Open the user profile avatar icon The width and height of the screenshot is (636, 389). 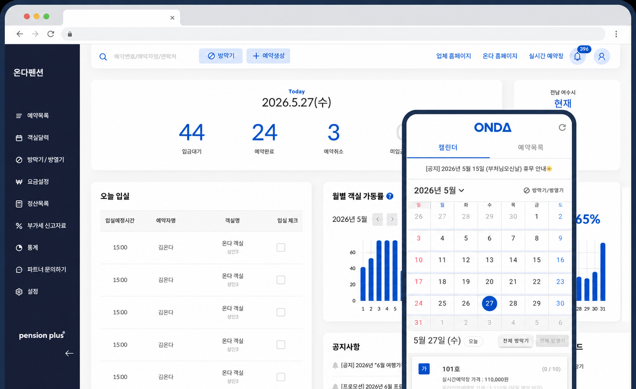[602, 56]
